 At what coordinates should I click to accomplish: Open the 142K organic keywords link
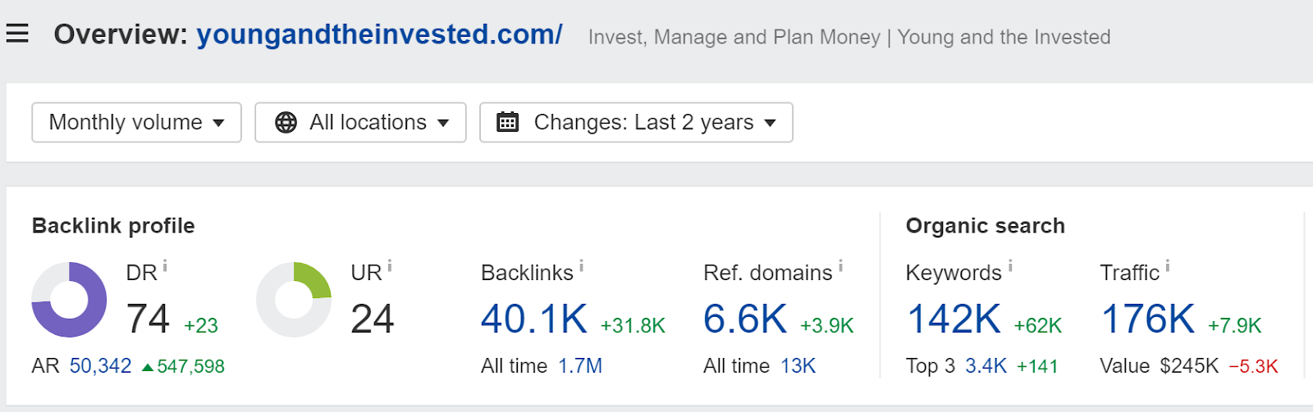(x=954, y=319)
